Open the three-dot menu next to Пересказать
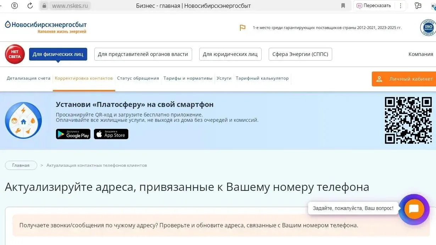This screenshot has height=245, width=436. tap(401, 6)
